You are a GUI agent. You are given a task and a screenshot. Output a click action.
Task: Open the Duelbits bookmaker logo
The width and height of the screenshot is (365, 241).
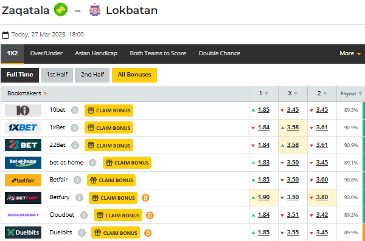pos(23,233)
